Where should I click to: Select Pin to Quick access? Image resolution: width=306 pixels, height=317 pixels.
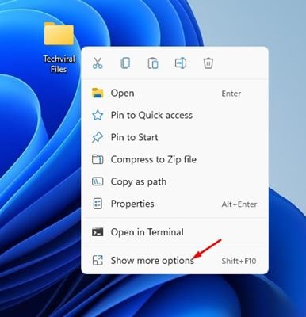[174, 115]
